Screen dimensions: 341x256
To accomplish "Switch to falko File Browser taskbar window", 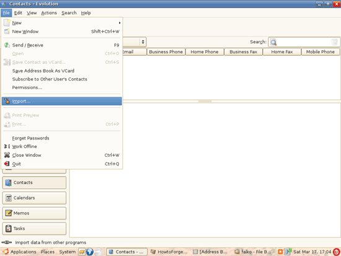I will click(253, 252).
